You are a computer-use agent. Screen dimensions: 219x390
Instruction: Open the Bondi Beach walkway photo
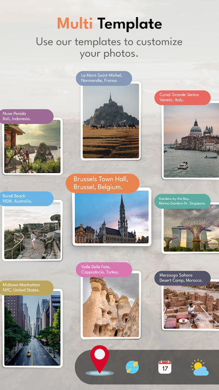pyautogui.click(x=32, y=231)
